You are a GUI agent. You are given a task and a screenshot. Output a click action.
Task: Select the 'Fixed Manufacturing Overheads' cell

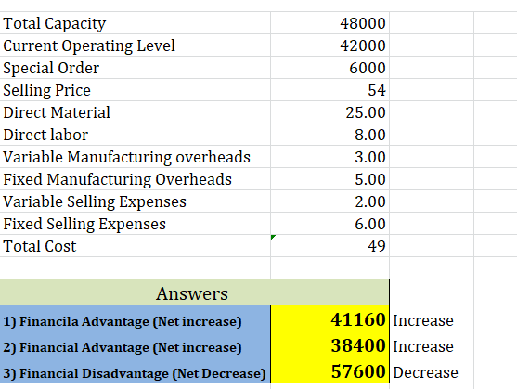pos(136,179)
